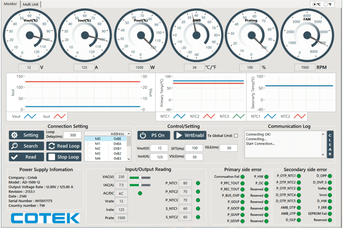Select the M2 address row
This screenshot has width=343, height=229.
[x=107, y=149]
